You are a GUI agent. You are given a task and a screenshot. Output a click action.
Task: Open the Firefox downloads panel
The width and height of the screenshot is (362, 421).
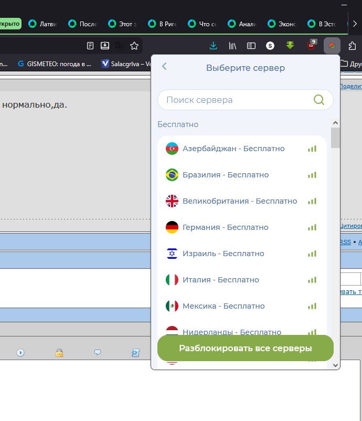(213, 46)
